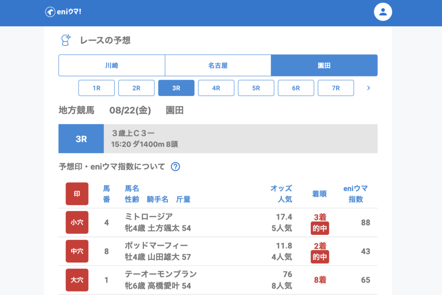Switch to race 1R
The width and height of the screenshot is (442, 295).
(97, 88)
